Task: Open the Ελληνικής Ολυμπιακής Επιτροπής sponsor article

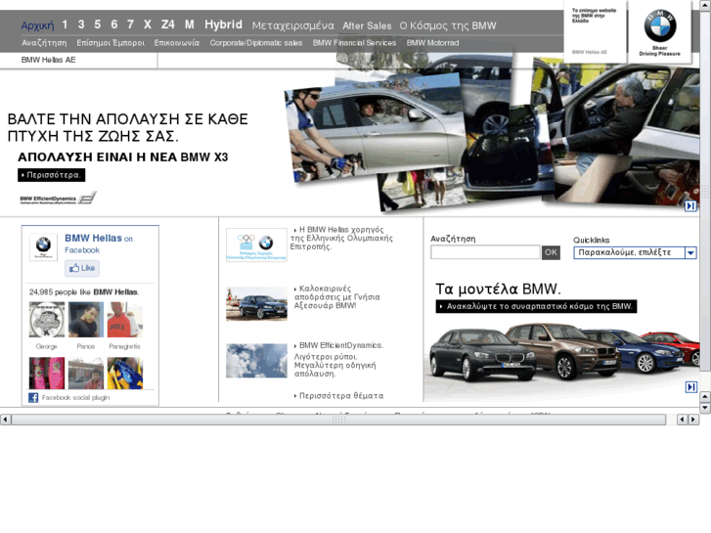Action: pyautogui.click(x=342, y=239)
